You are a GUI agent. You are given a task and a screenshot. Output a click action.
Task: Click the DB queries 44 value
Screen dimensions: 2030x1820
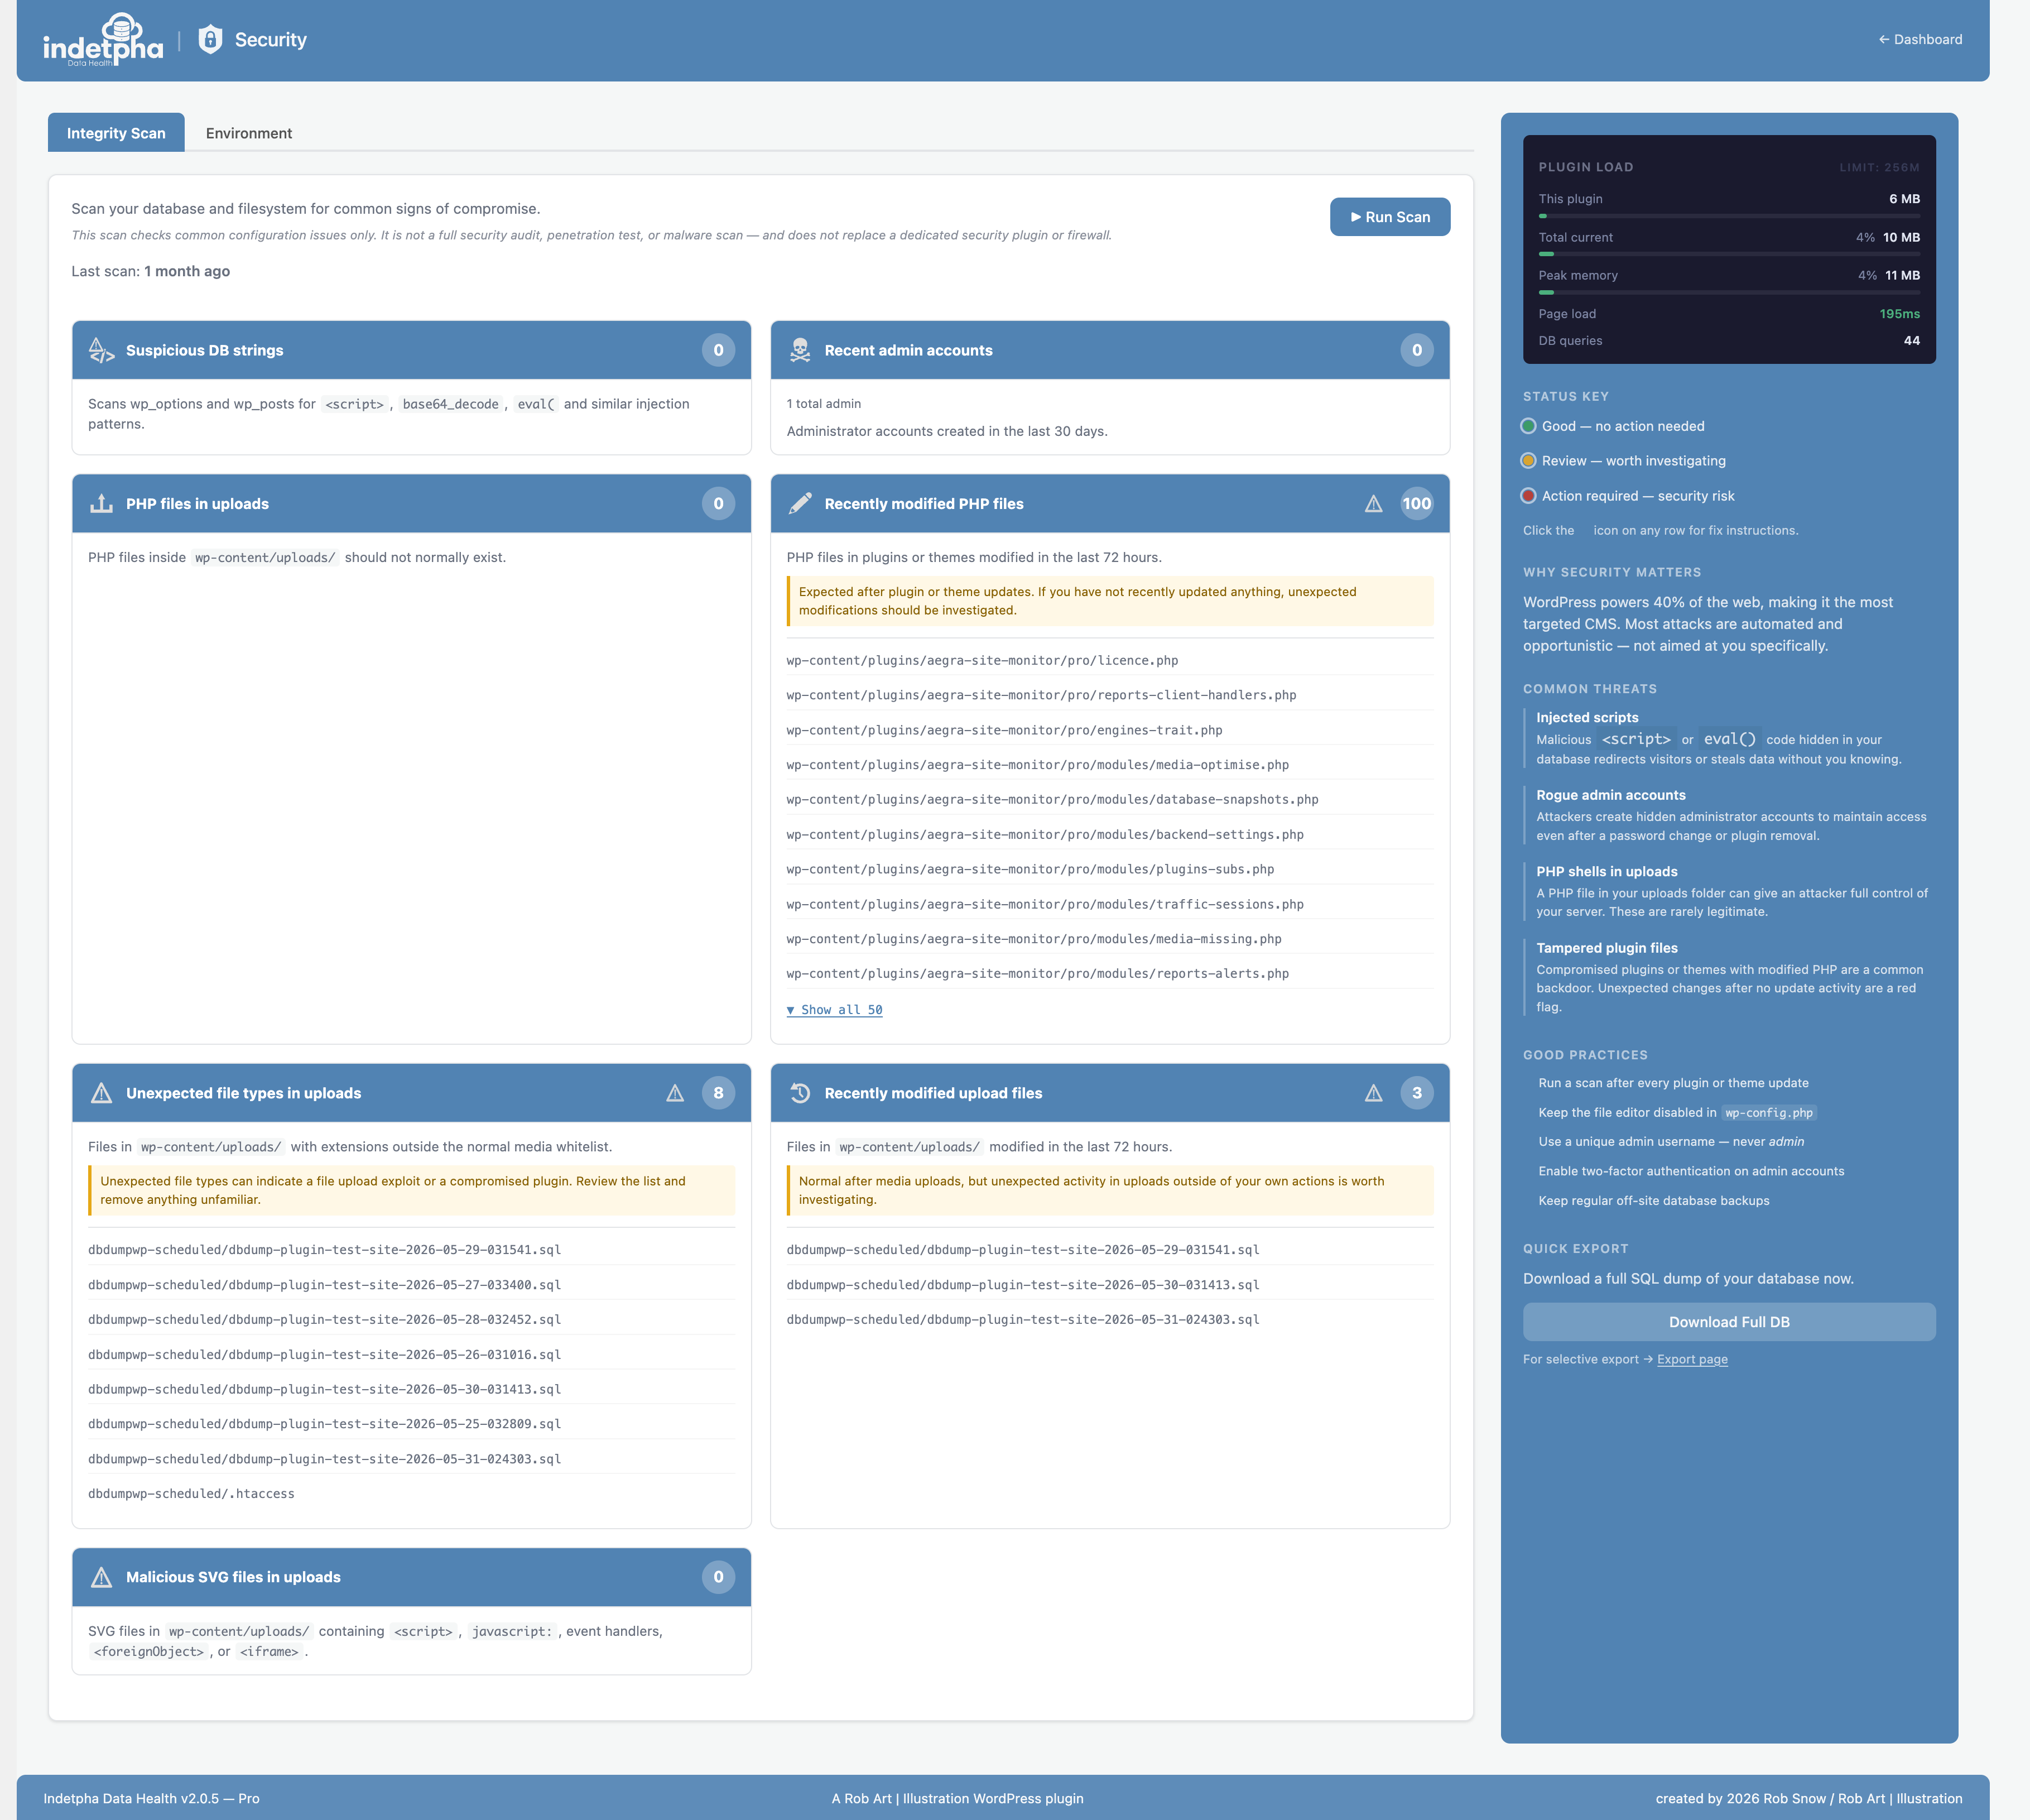1911,341
